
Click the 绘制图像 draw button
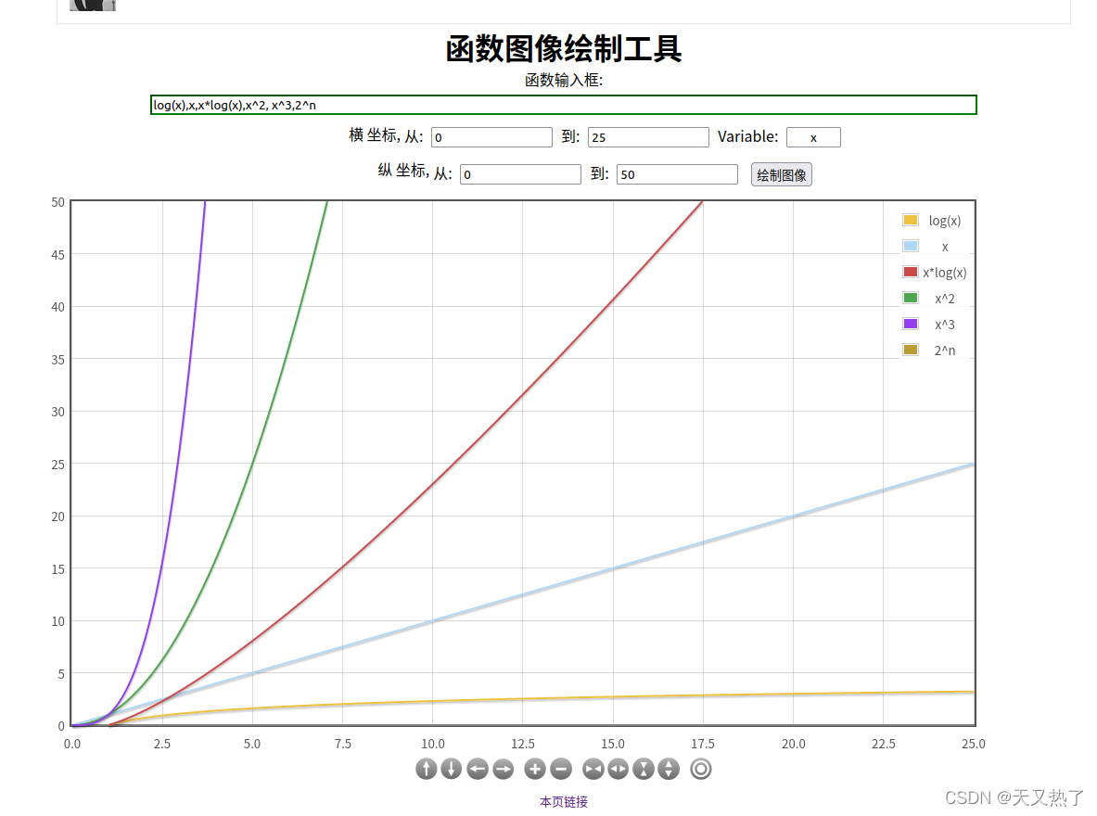point(782,175)
